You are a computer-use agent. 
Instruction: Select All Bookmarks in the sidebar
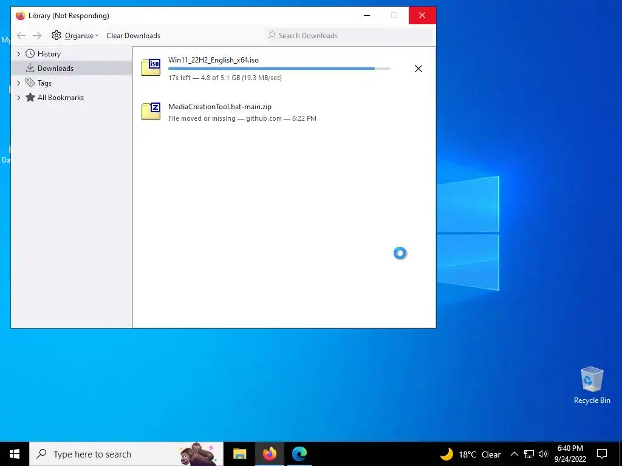tap(60, 98)
